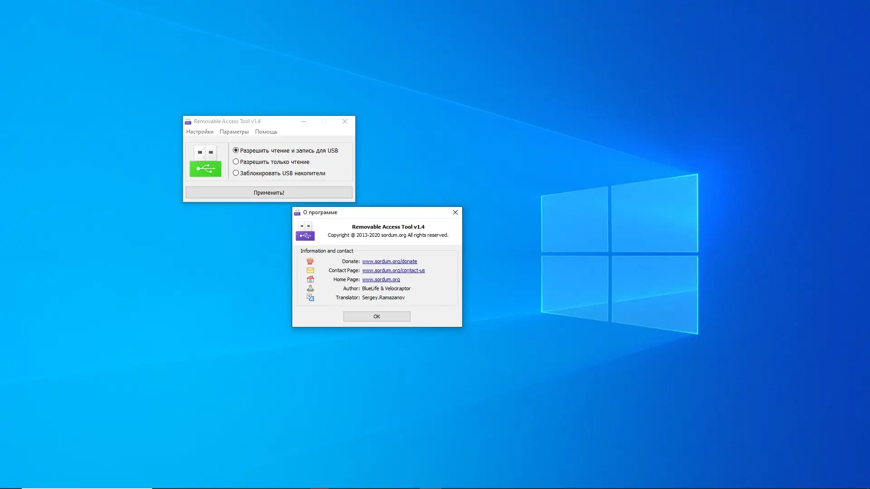870x489 pixels.
Task: Click the purple USB icon in About dialog
Action: [x=305, y=231]
